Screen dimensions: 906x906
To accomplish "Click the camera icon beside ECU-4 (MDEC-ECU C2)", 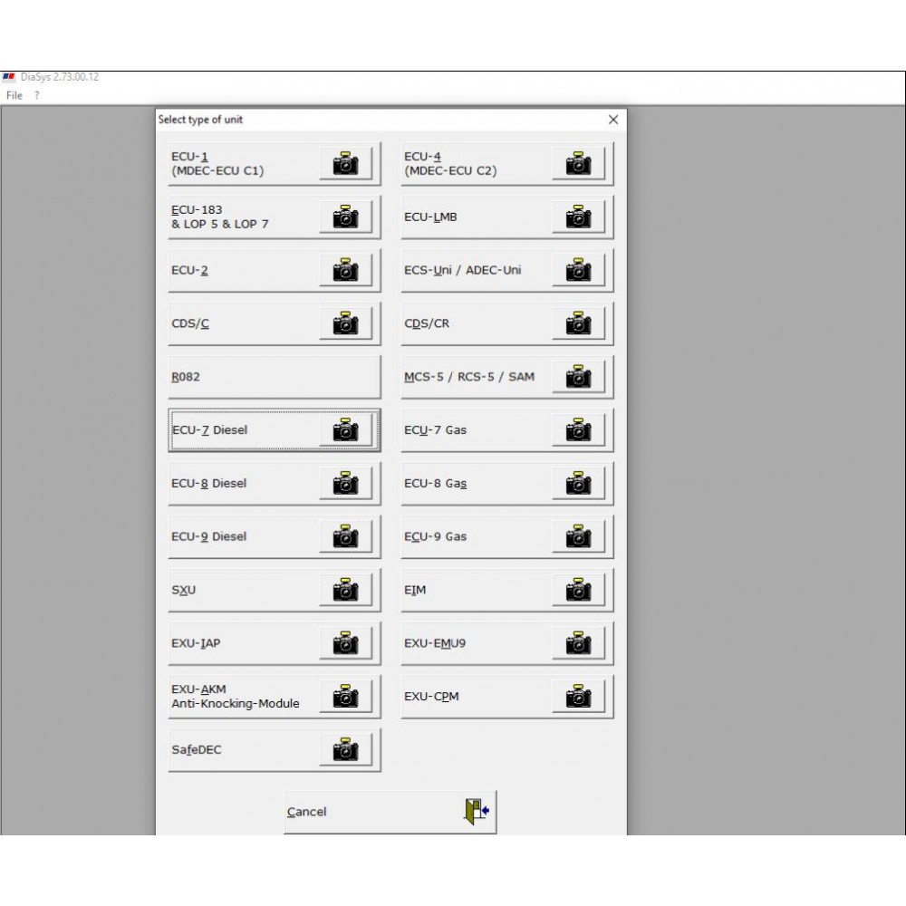I will (x=578, y=163).
